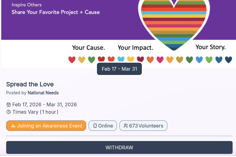Click the people icon beside 673 Volunteers

pos(126,126)
